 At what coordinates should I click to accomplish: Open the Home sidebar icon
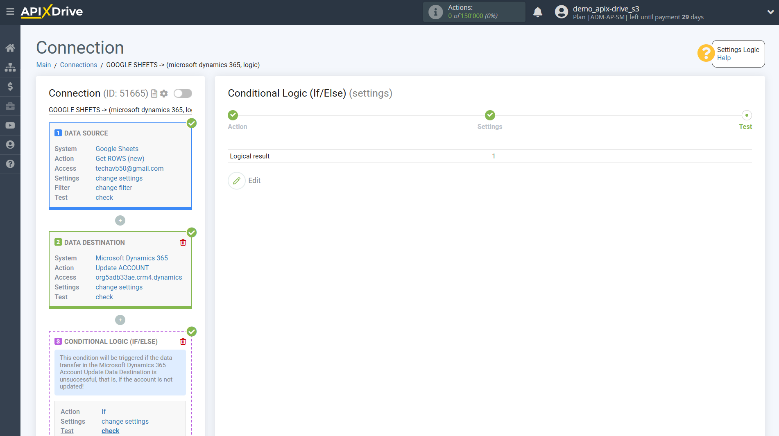(10, 48)
